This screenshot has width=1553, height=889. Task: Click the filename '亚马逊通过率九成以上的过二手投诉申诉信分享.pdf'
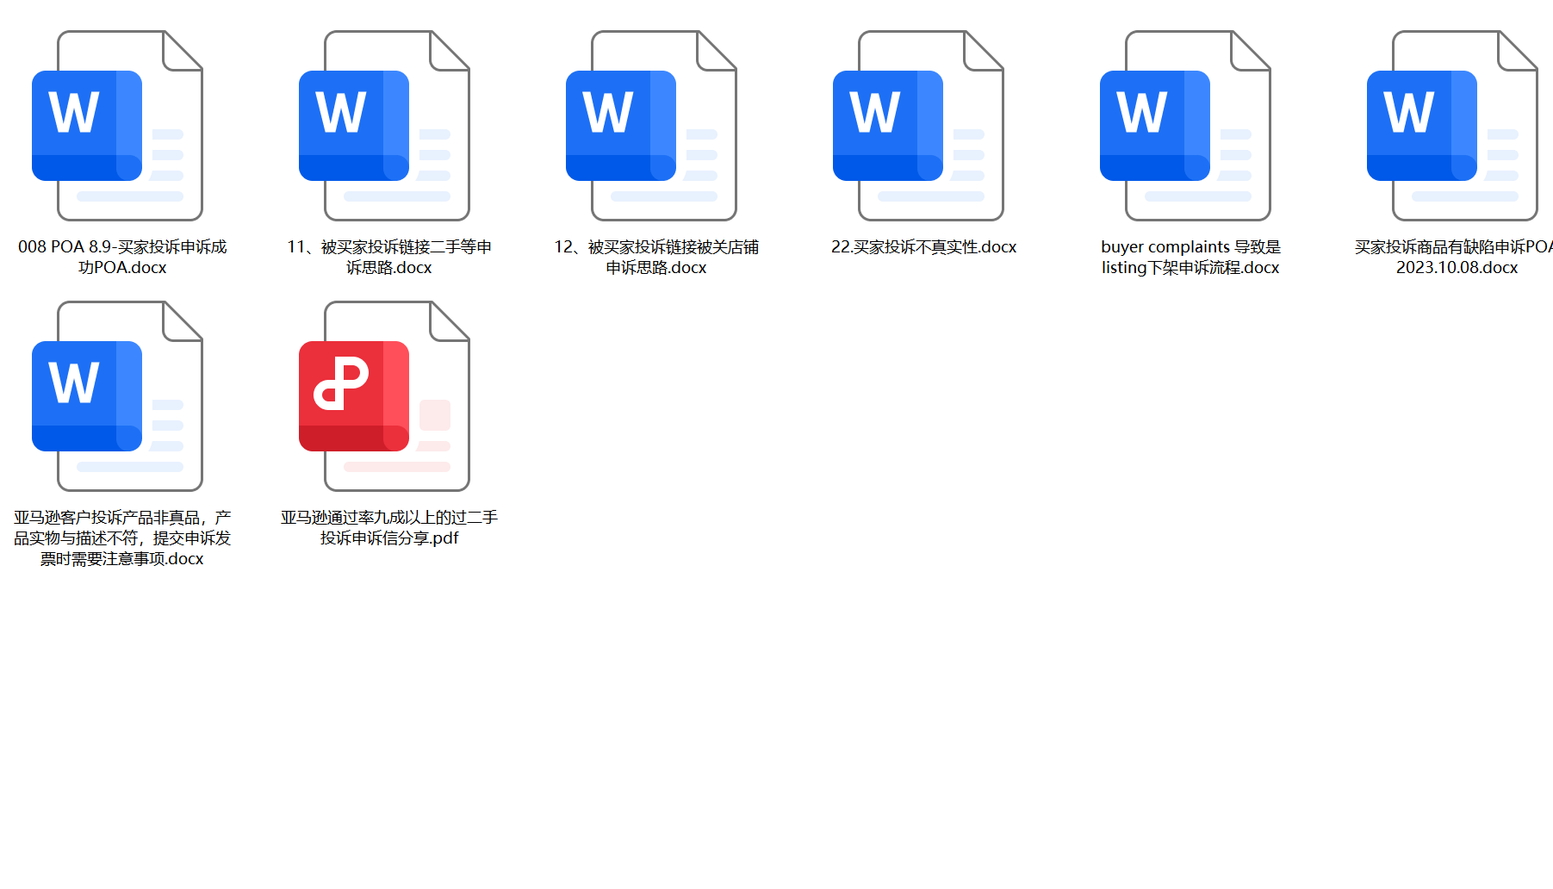coord(389,527)
